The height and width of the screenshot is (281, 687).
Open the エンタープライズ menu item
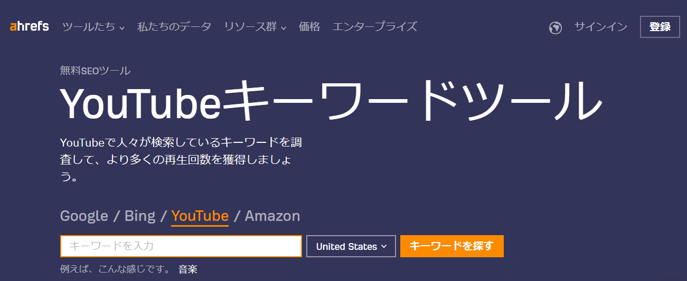[375, 27]
